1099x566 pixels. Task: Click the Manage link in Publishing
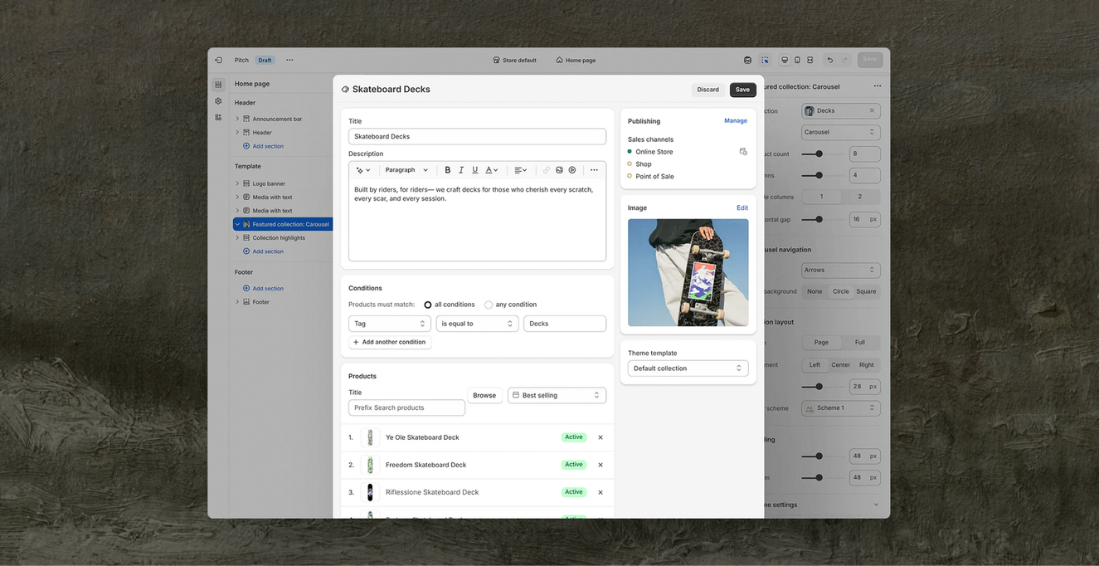tap(735, 121)
